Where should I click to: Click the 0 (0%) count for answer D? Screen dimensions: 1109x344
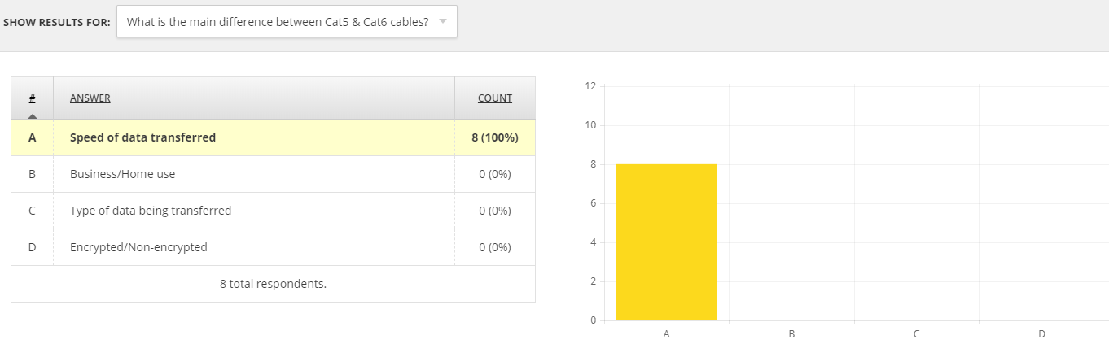(x=495, y=247)
